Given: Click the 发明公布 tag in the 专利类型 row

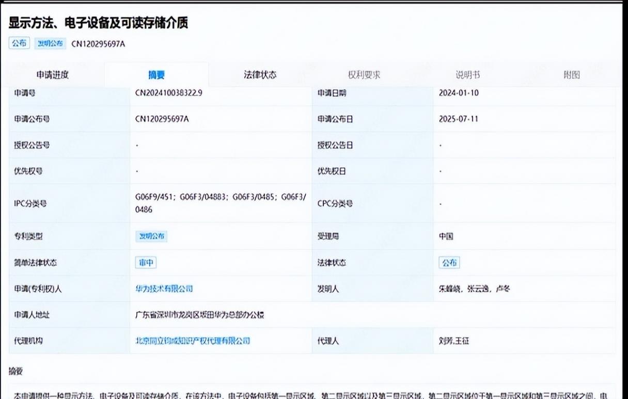Looking at the screenshot, I should [x=151, y=236].
